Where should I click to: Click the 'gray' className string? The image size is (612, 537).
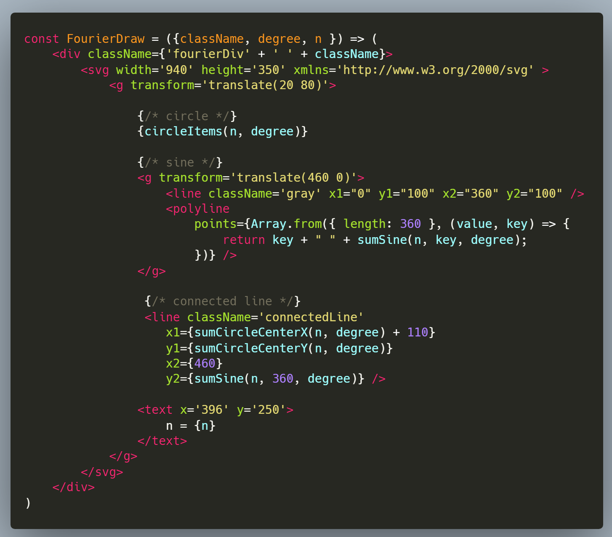pyautogui.click(x=300, y=193)
